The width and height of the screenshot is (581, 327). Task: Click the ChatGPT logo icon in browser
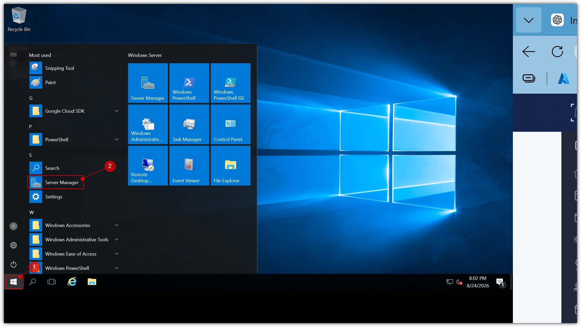point(557,20)
